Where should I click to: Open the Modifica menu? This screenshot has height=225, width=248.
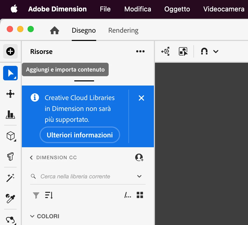(138, 9)
